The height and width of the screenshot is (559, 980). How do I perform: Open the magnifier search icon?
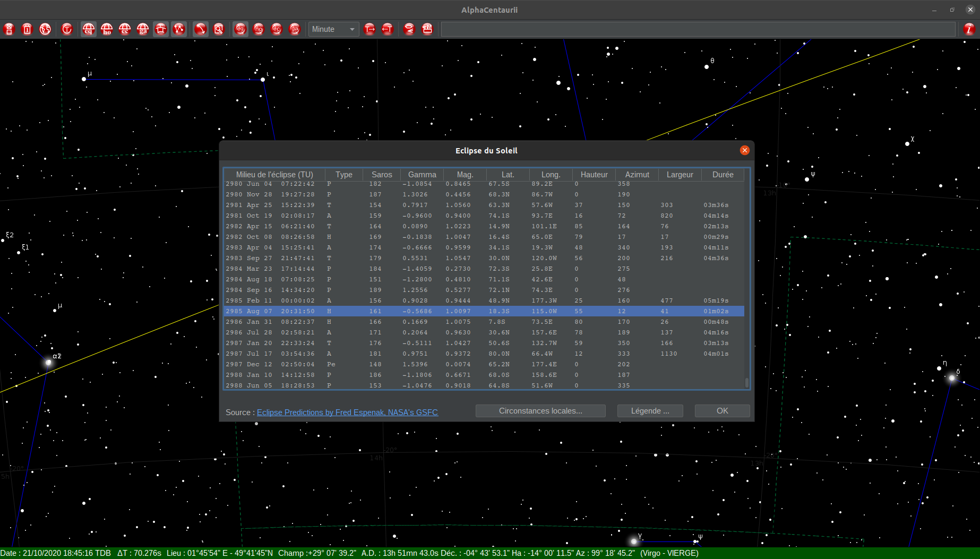tap(219, 29)
